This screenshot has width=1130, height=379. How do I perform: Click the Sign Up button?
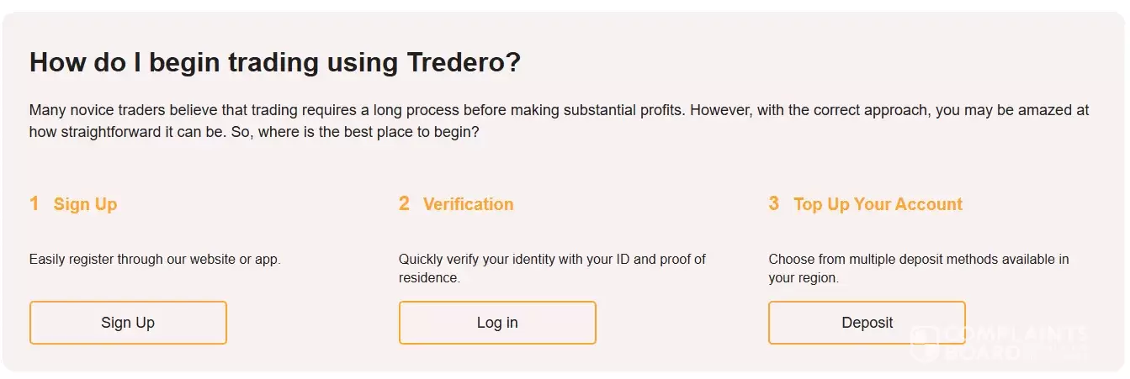tap(128, 323)
